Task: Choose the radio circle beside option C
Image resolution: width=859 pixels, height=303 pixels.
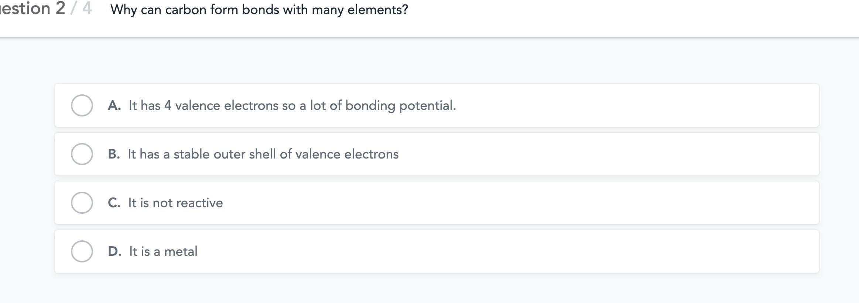Action: click(82, 203)
